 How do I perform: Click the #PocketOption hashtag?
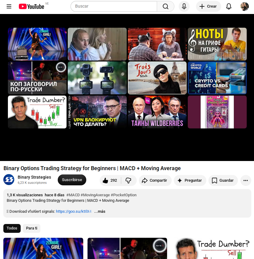point(124,195)
